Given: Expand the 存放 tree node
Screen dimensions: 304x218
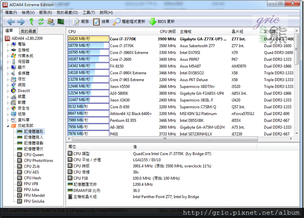Looking at the screenshot, I should click(8, 79).
